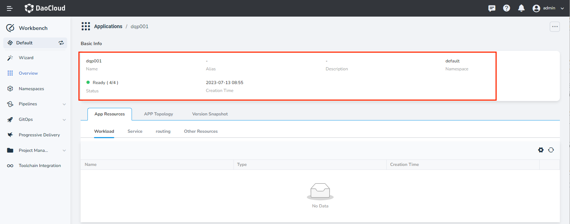Select the Service sub-tab
Image resolution: width=570 pixels, height=224 pixels.
point(135,131)
